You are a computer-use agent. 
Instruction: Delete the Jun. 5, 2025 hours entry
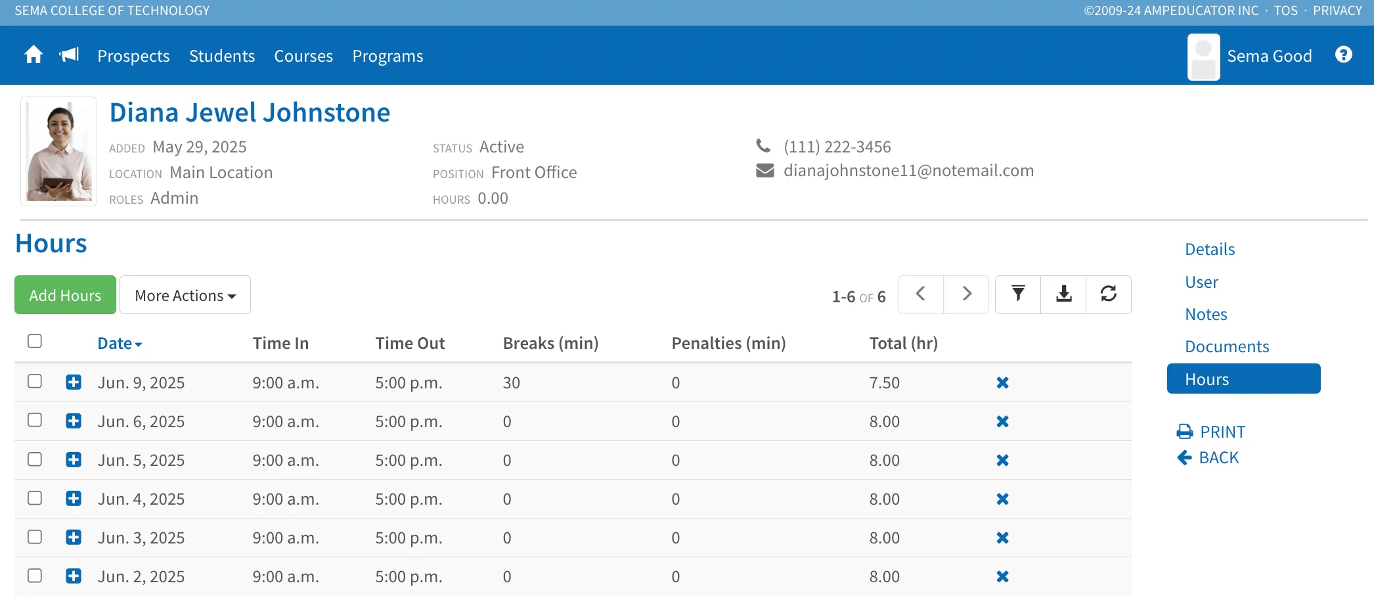click(x=1002, y=460)
